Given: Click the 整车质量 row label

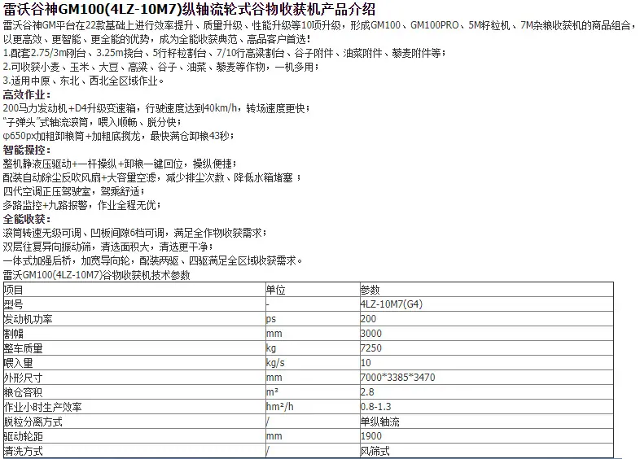Looking at the screenshot, I should click(24, 348).
